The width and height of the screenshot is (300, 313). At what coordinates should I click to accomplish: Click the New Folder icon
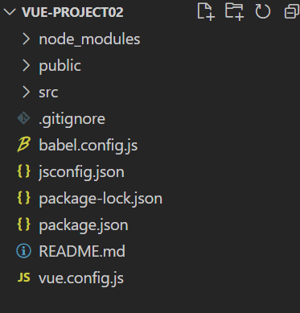point(234,11)
